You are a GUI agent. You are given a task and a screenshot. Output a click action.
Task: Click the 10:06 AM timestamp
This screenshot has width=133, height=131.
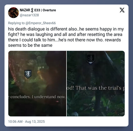click(x=15, y=122)
